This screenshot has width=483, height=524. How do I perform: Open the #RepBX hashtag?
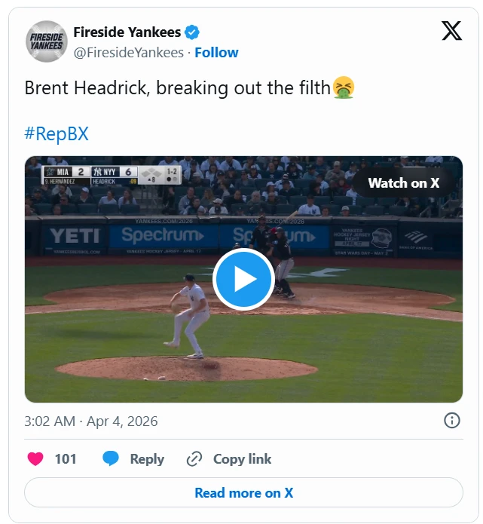(x=57, y=133)
